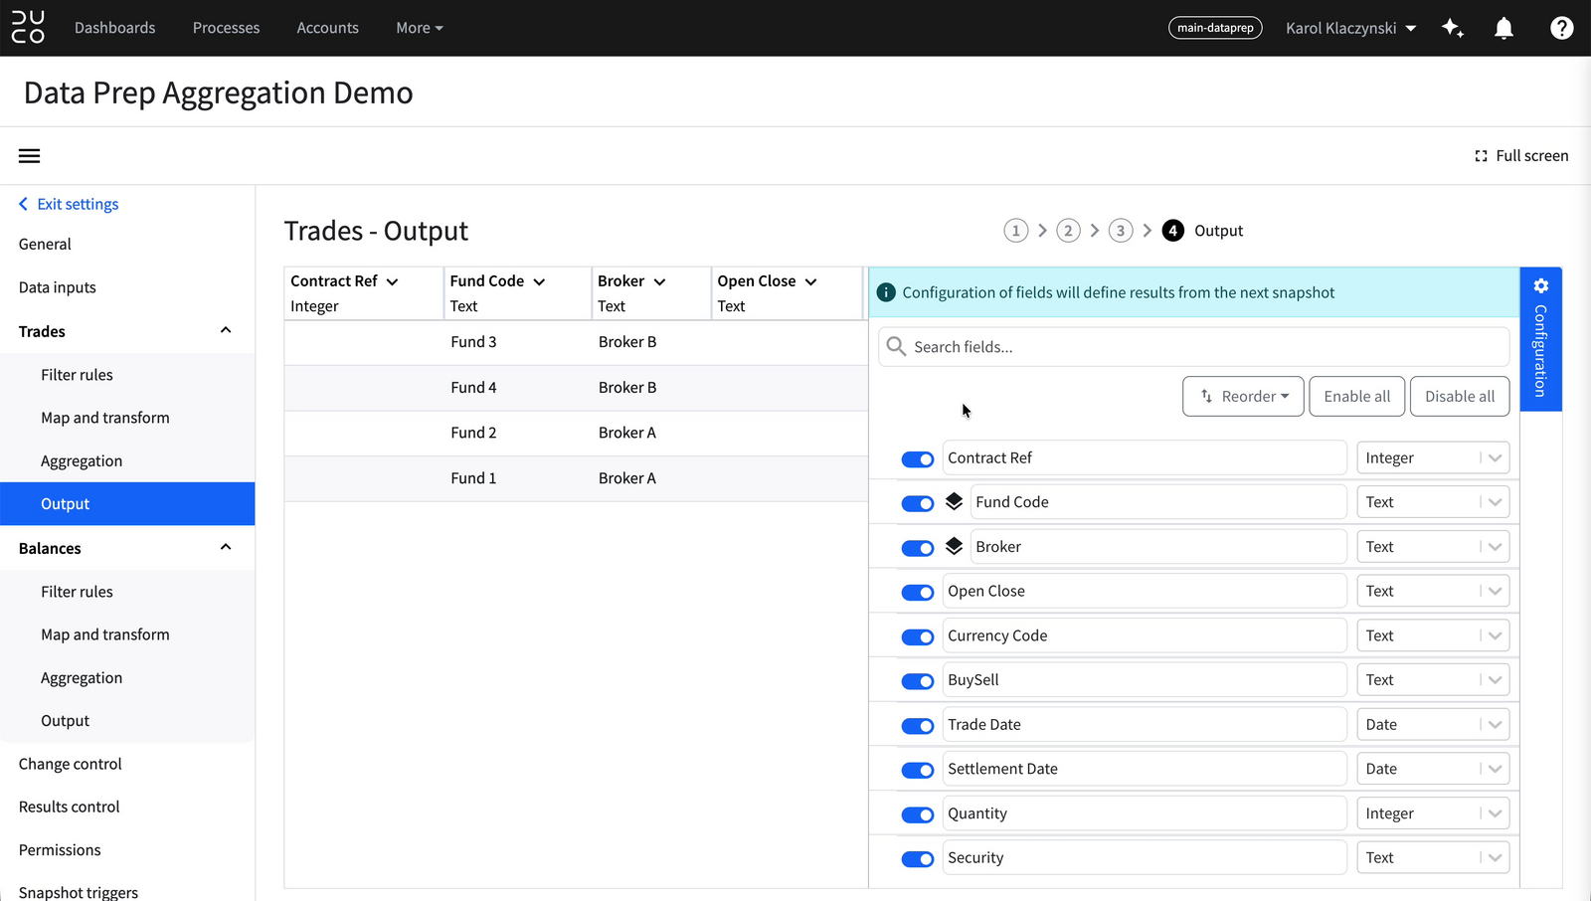
Task: Edit the Currency Code field name box
Action: (x=1145, y=635)
